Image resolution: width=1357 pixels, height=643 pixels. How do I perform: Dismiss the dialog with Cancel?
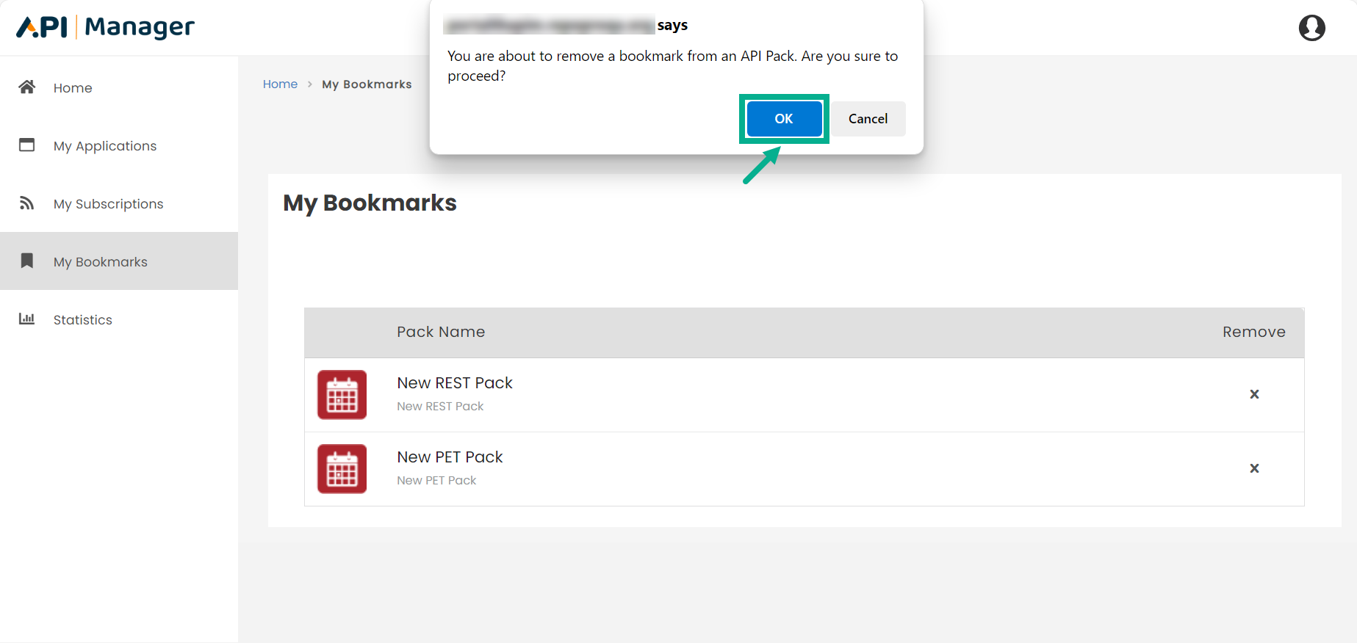[x=868, y=118]
